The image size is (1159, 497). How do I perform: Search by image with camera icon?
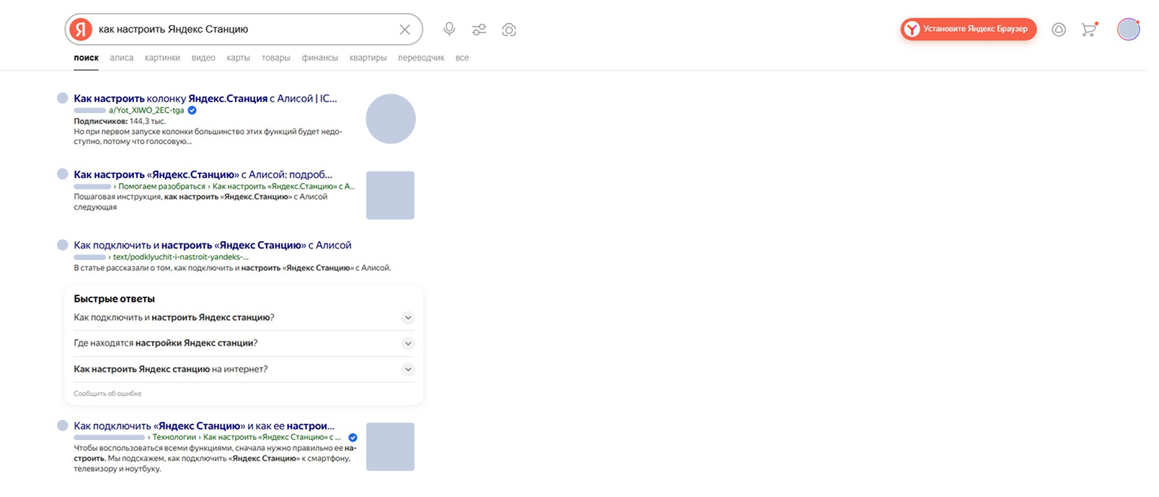tap(509, 30)
